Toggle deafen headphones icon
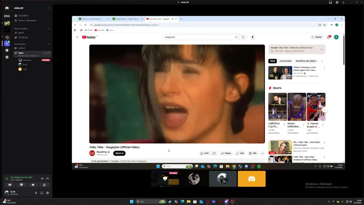The height and width of the screenshot is (205, 364). tap(42, 193)
